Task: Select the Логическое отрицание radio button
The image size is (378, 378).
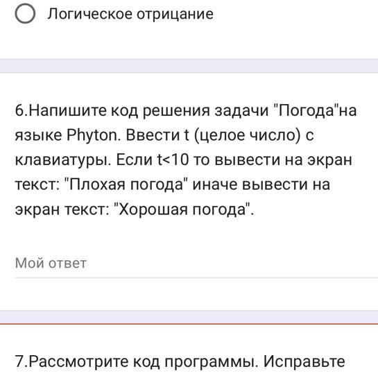Action: (25, 13)
